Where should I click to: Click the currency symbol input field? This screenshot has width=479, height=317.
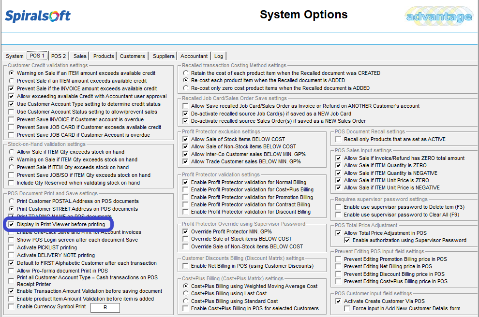click(x=105, y=307)
